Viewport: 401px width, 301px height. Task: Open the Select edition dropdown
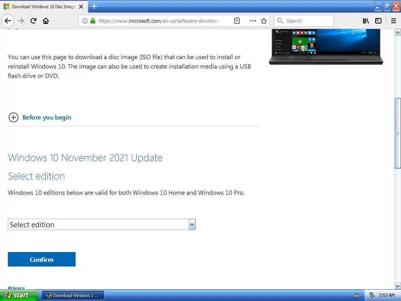click(x=102, y=225)
